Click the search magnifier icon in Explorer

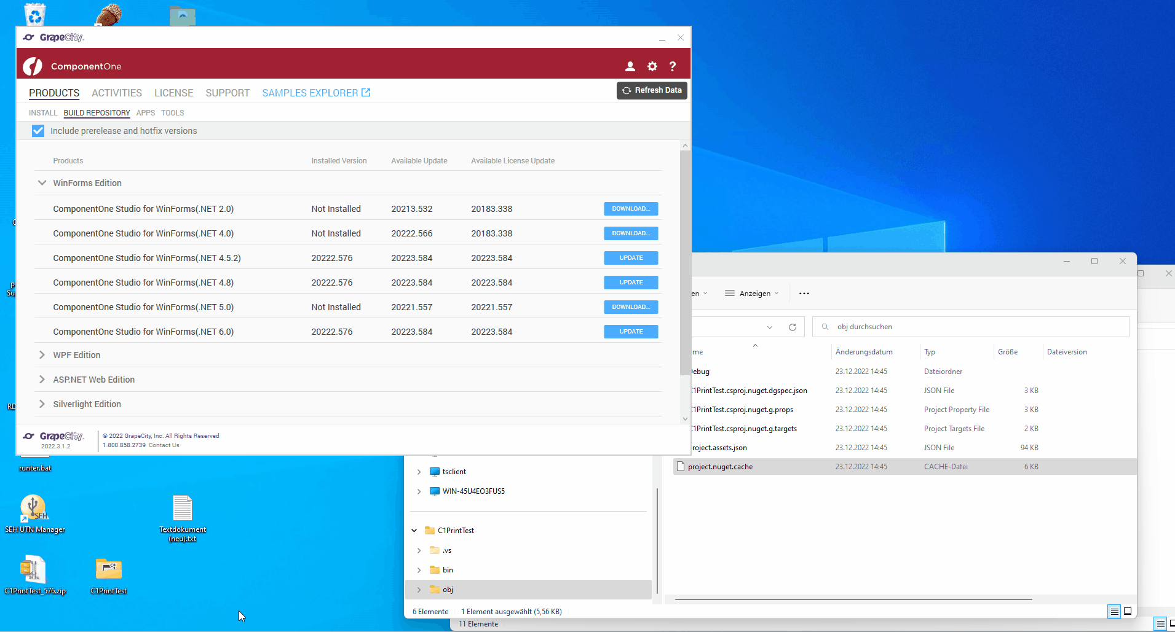(x=825, y=327)
